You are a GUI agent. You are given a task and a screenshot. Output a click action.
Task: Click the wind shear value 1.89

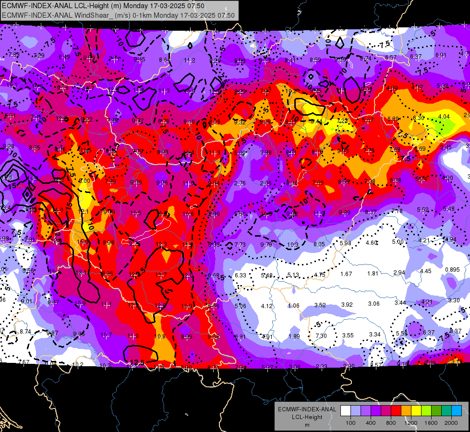click(294, 336)
